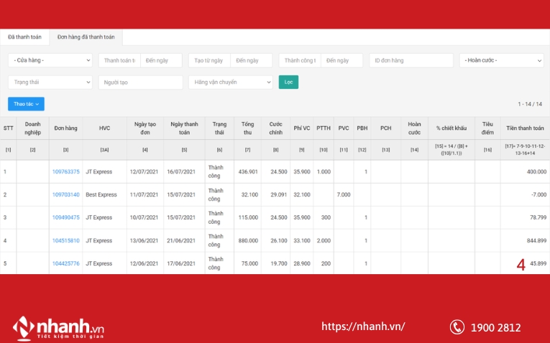The height and width of the screenshot is (343, 550).
Task: Click the nhanh.vn logo
Action: coord(58,329)
